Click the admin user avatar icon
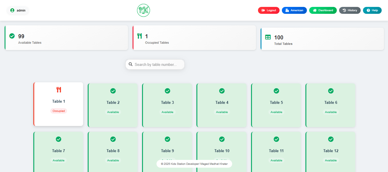 [12, 10]
